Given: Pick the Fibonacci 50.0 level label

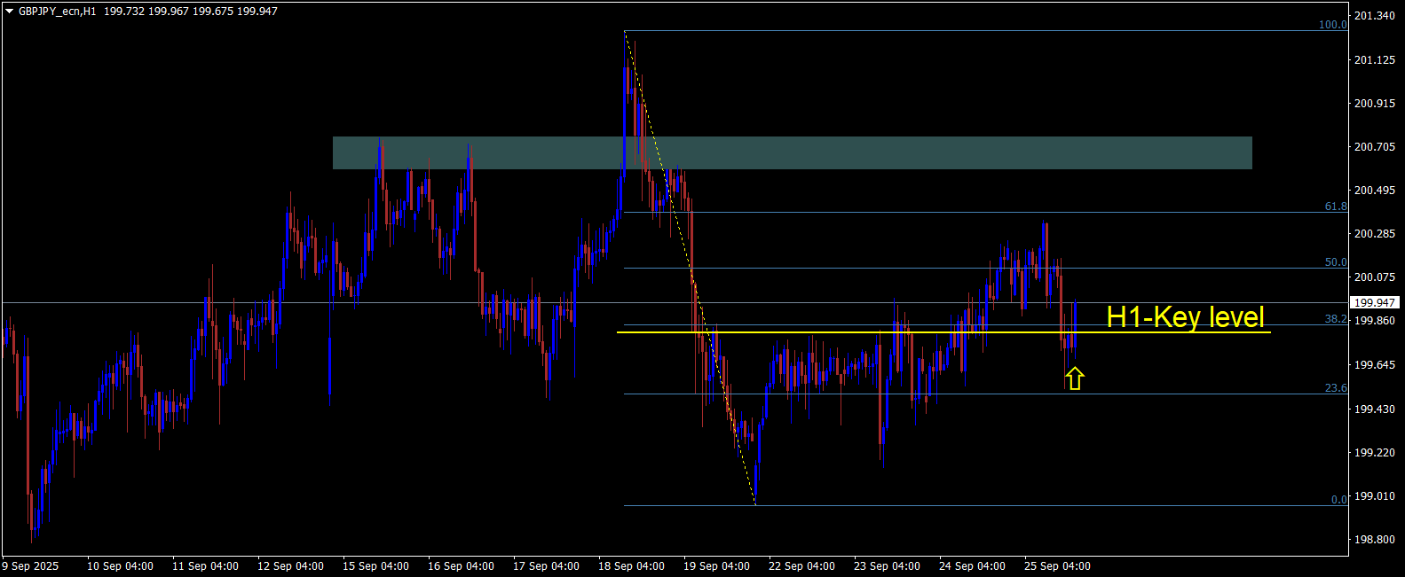Looking at the screenshot, I should 1336,262.
